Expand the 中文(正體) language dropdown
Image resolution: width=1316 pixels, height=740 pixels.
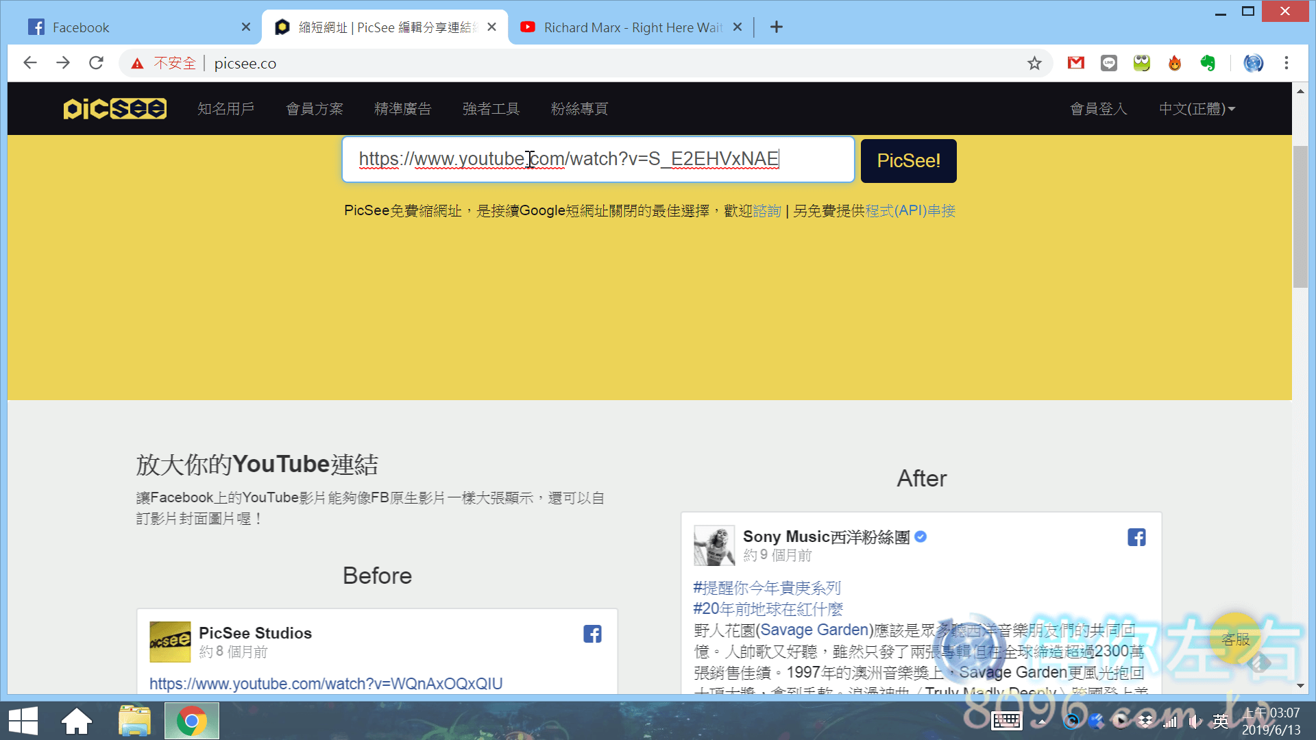point(1197,109)
